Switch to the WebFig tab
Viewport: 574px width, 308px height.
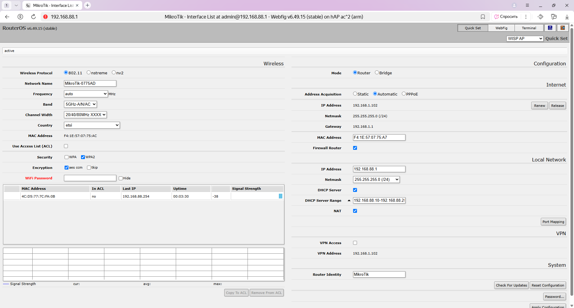501,28
